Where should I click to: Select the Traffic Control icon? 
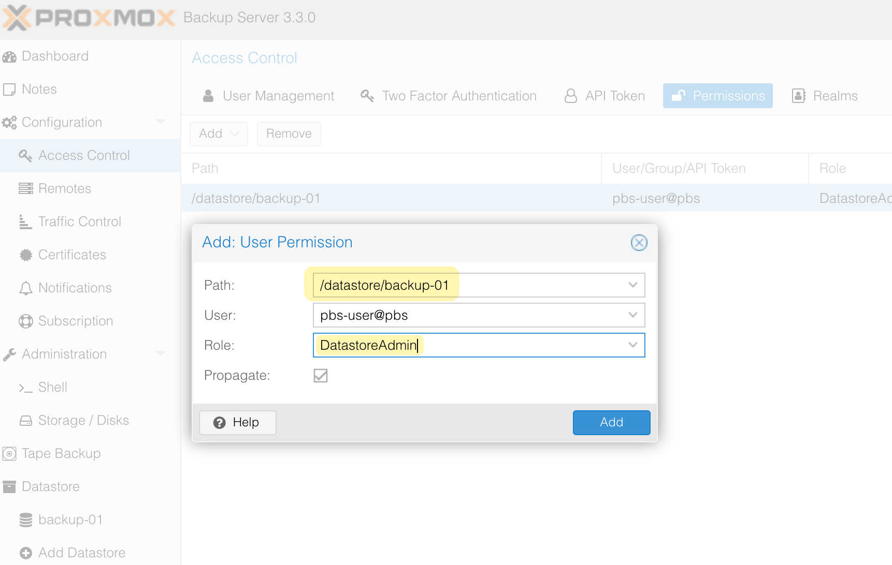(x=25, y=221)
